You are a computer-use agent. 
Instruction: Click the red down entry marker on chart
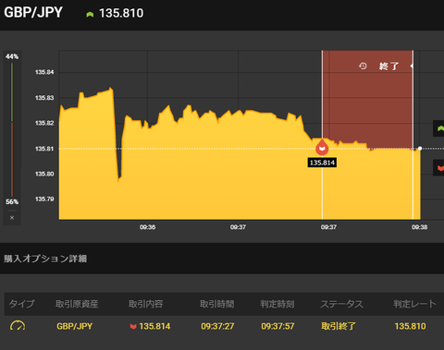(322, 148)
